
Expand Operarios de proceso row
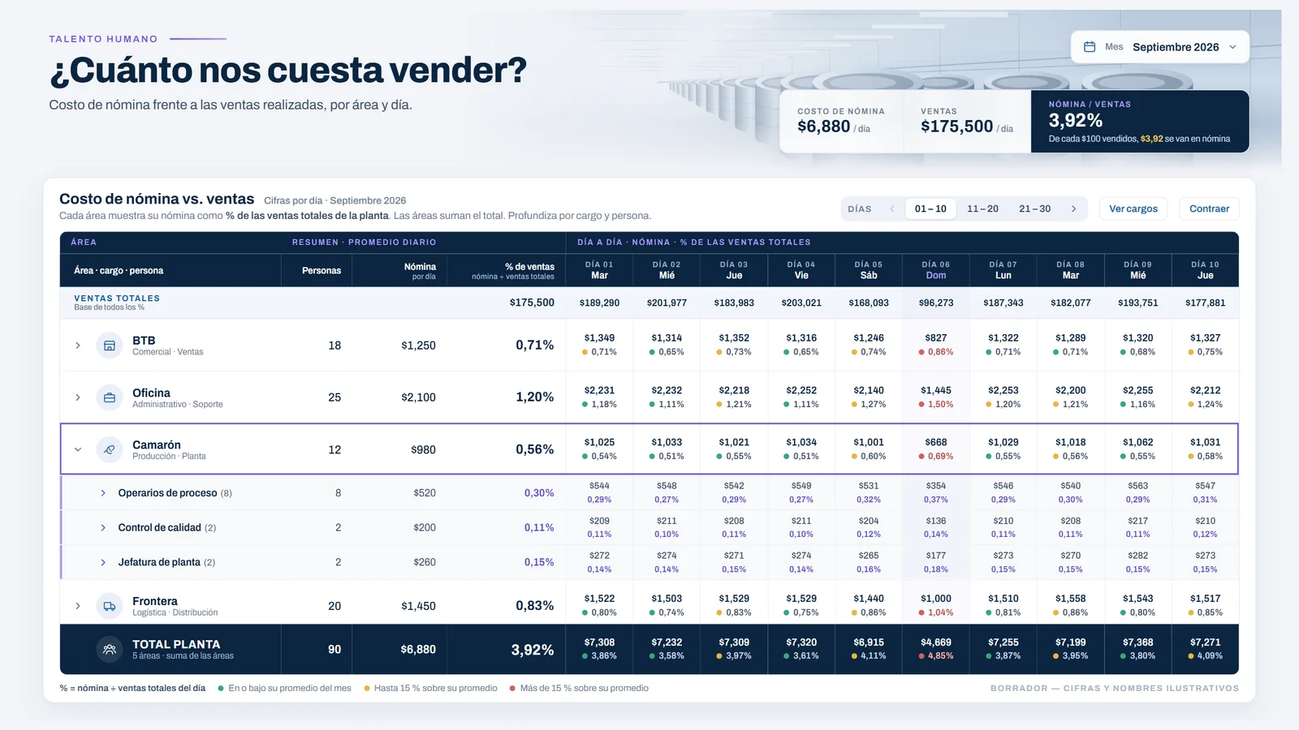pos(103,493)
